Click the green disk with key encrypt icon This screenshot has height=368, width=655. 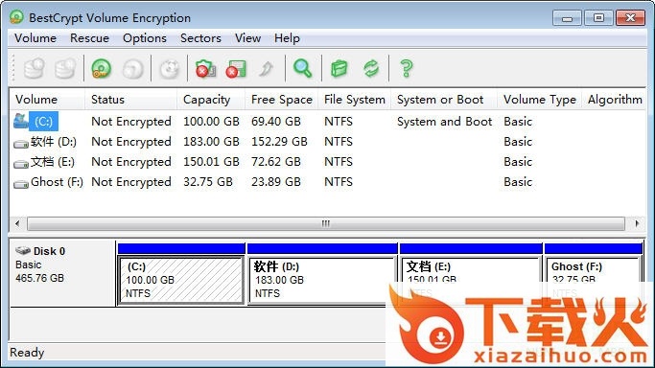click(101, 68)
